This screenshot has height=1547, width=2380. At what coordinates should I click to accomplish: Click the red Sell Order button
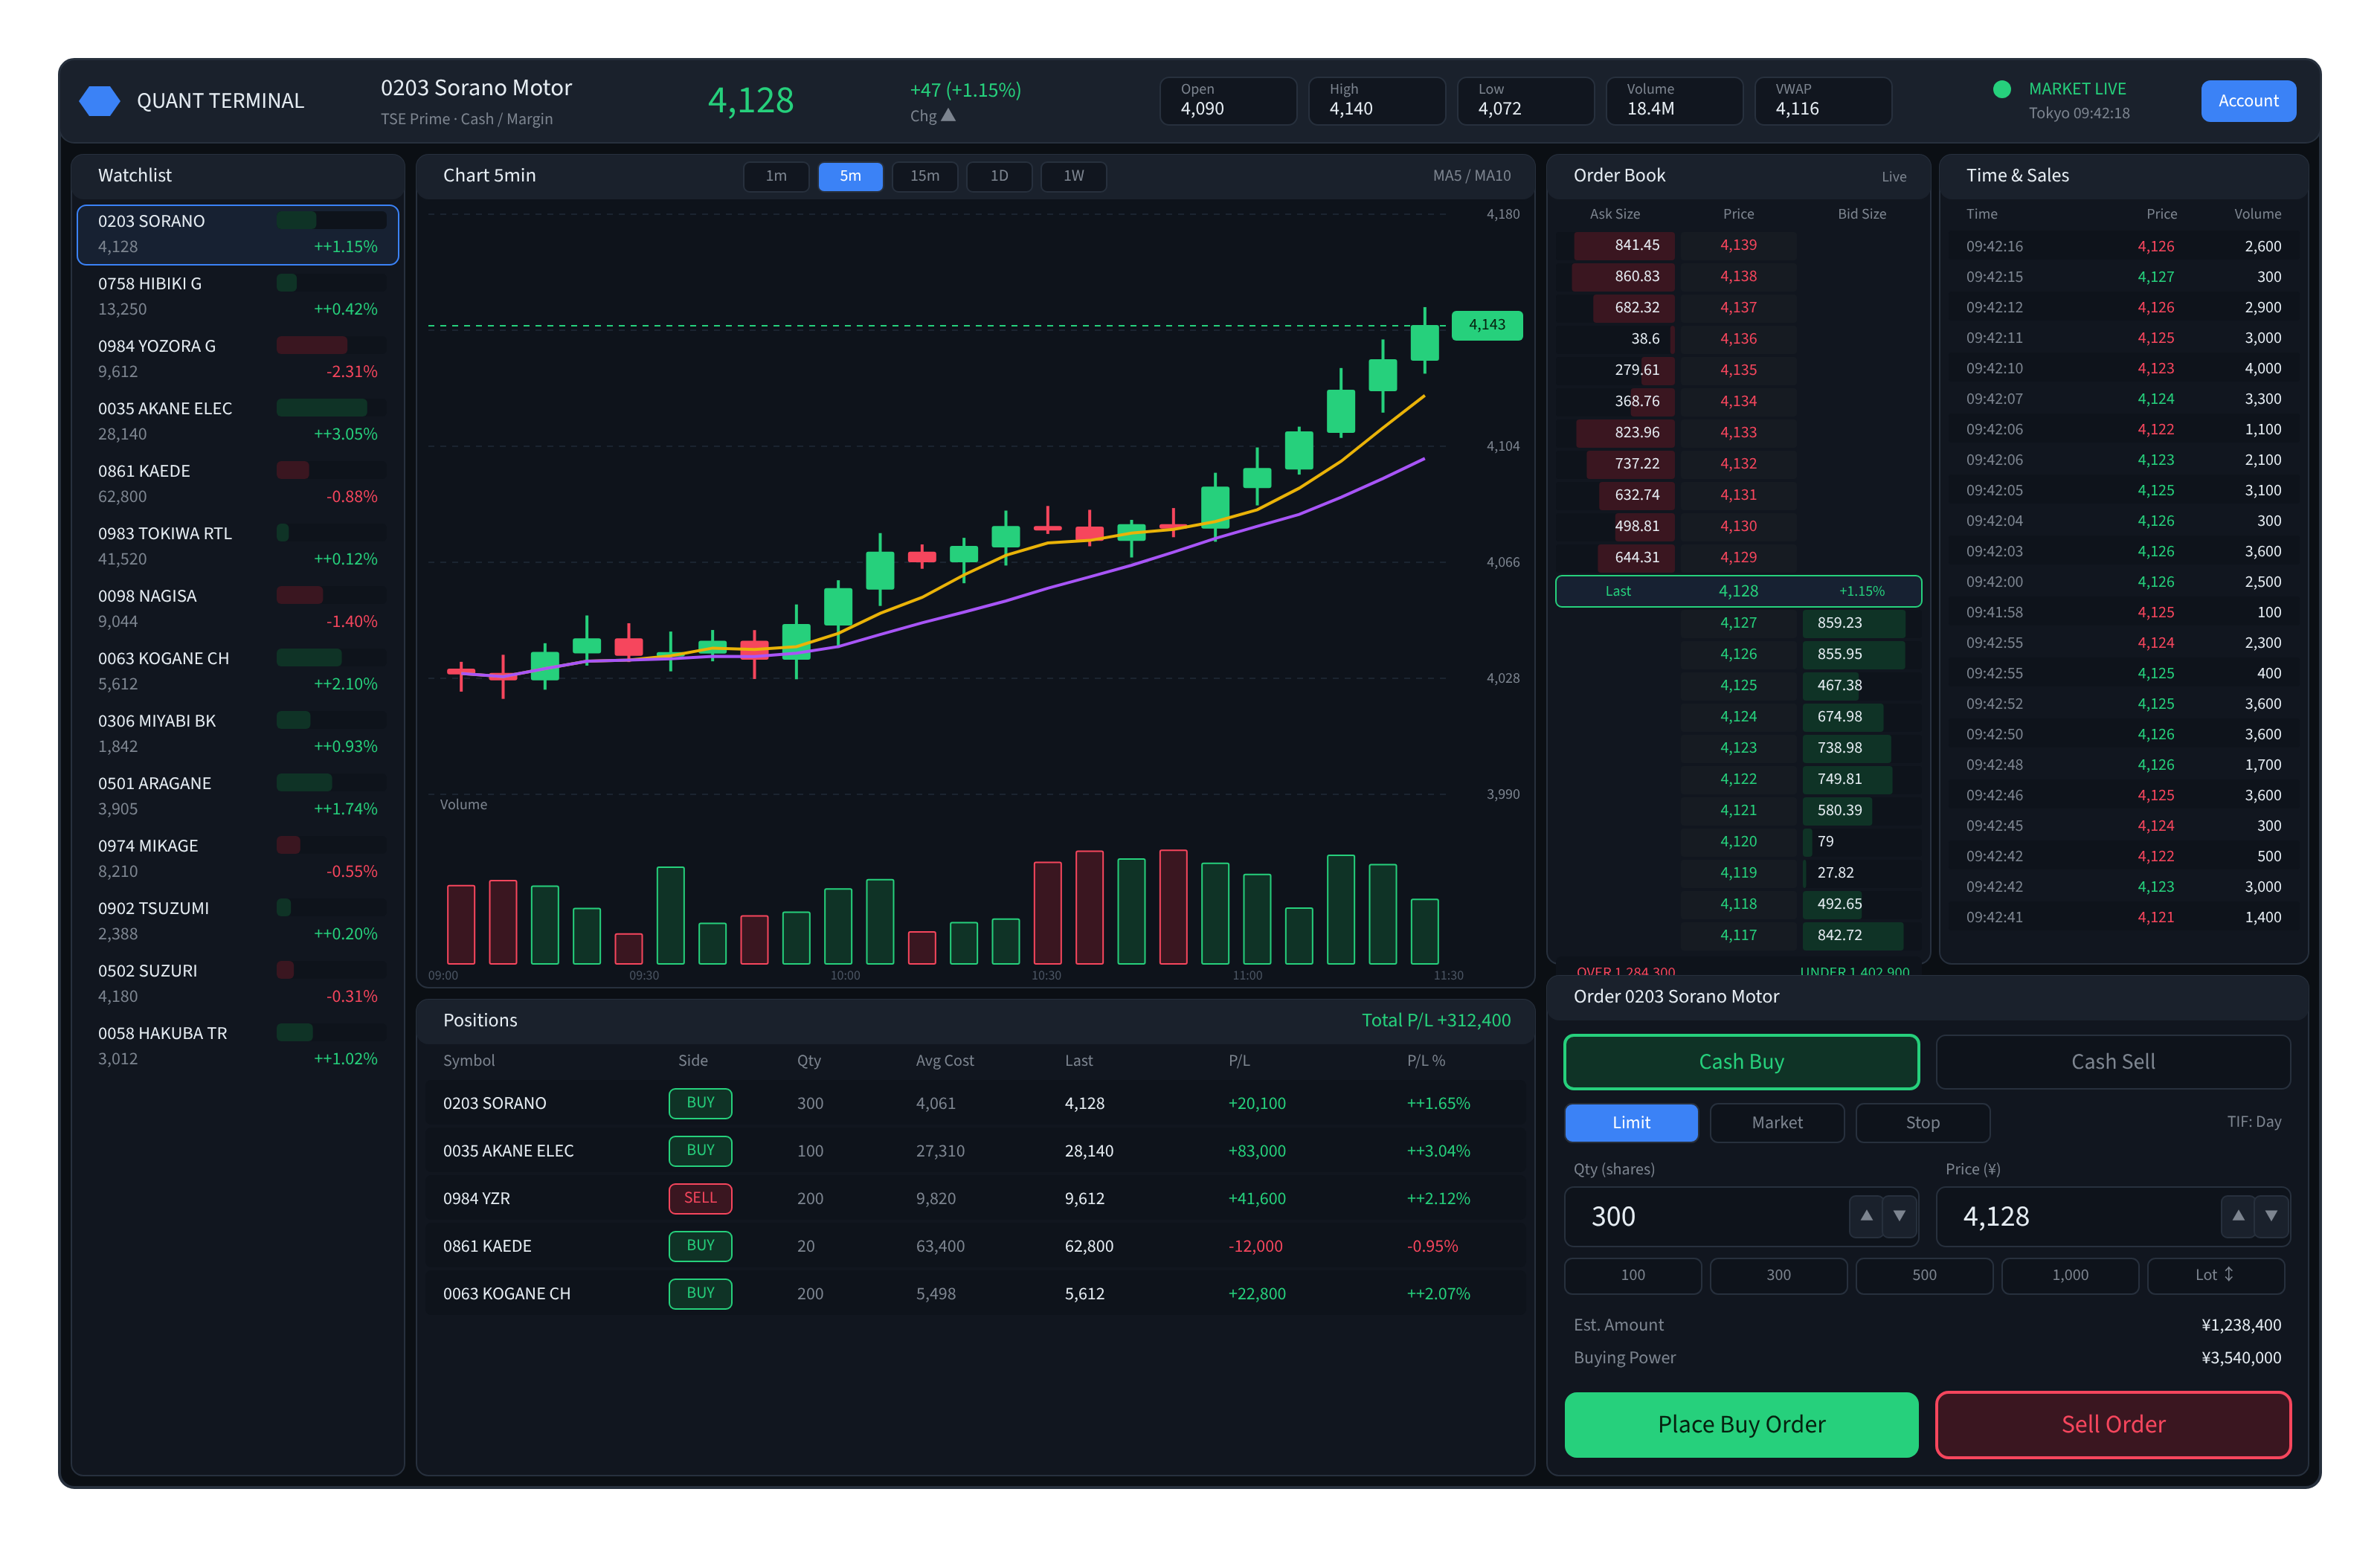tap(2113, 1424)
